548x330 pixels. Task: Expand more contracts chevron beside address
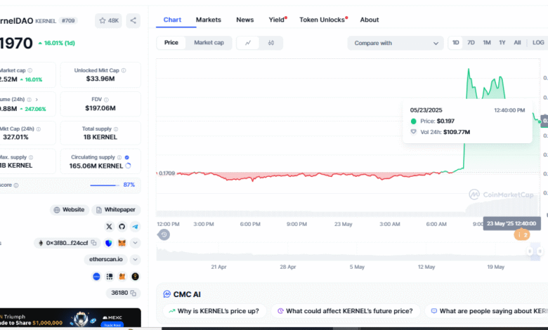[135, 243]
